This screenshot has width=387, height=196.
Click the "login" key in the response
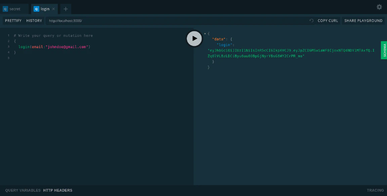(x=225, y=45)
